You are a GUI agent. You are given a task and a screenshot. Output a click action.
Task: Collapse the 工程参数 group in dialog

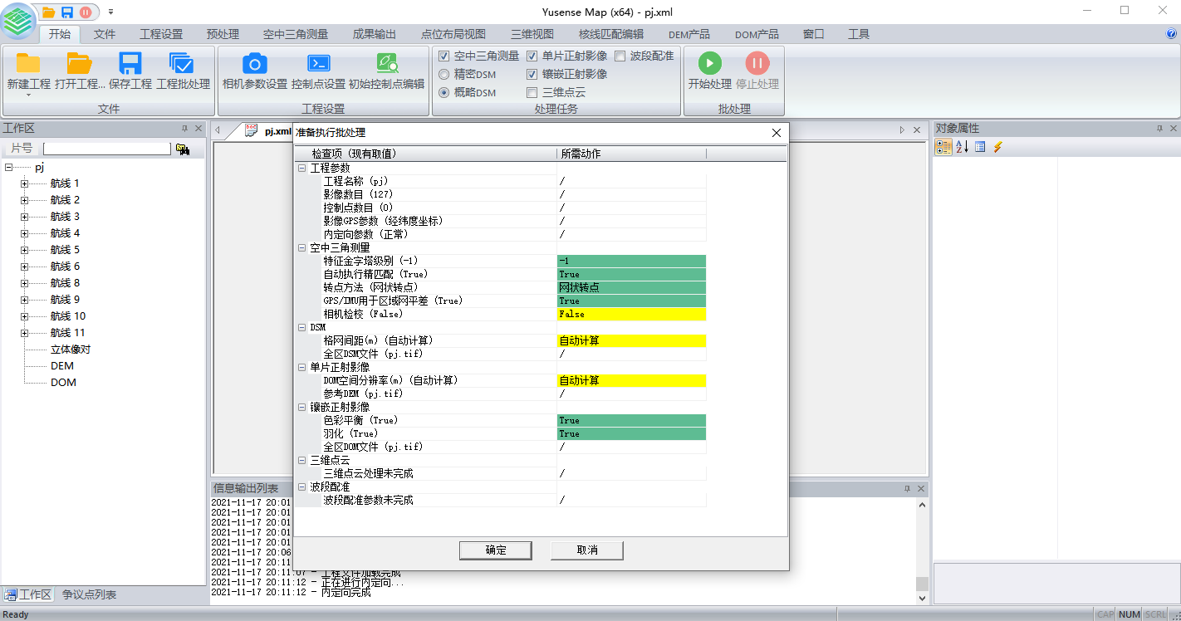click(x=301, y=168)
